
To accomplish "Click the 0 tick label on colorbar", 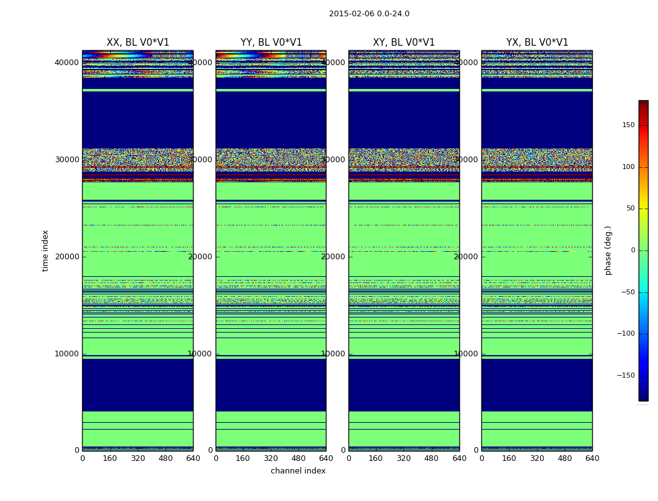I will (x=632, y=250).
